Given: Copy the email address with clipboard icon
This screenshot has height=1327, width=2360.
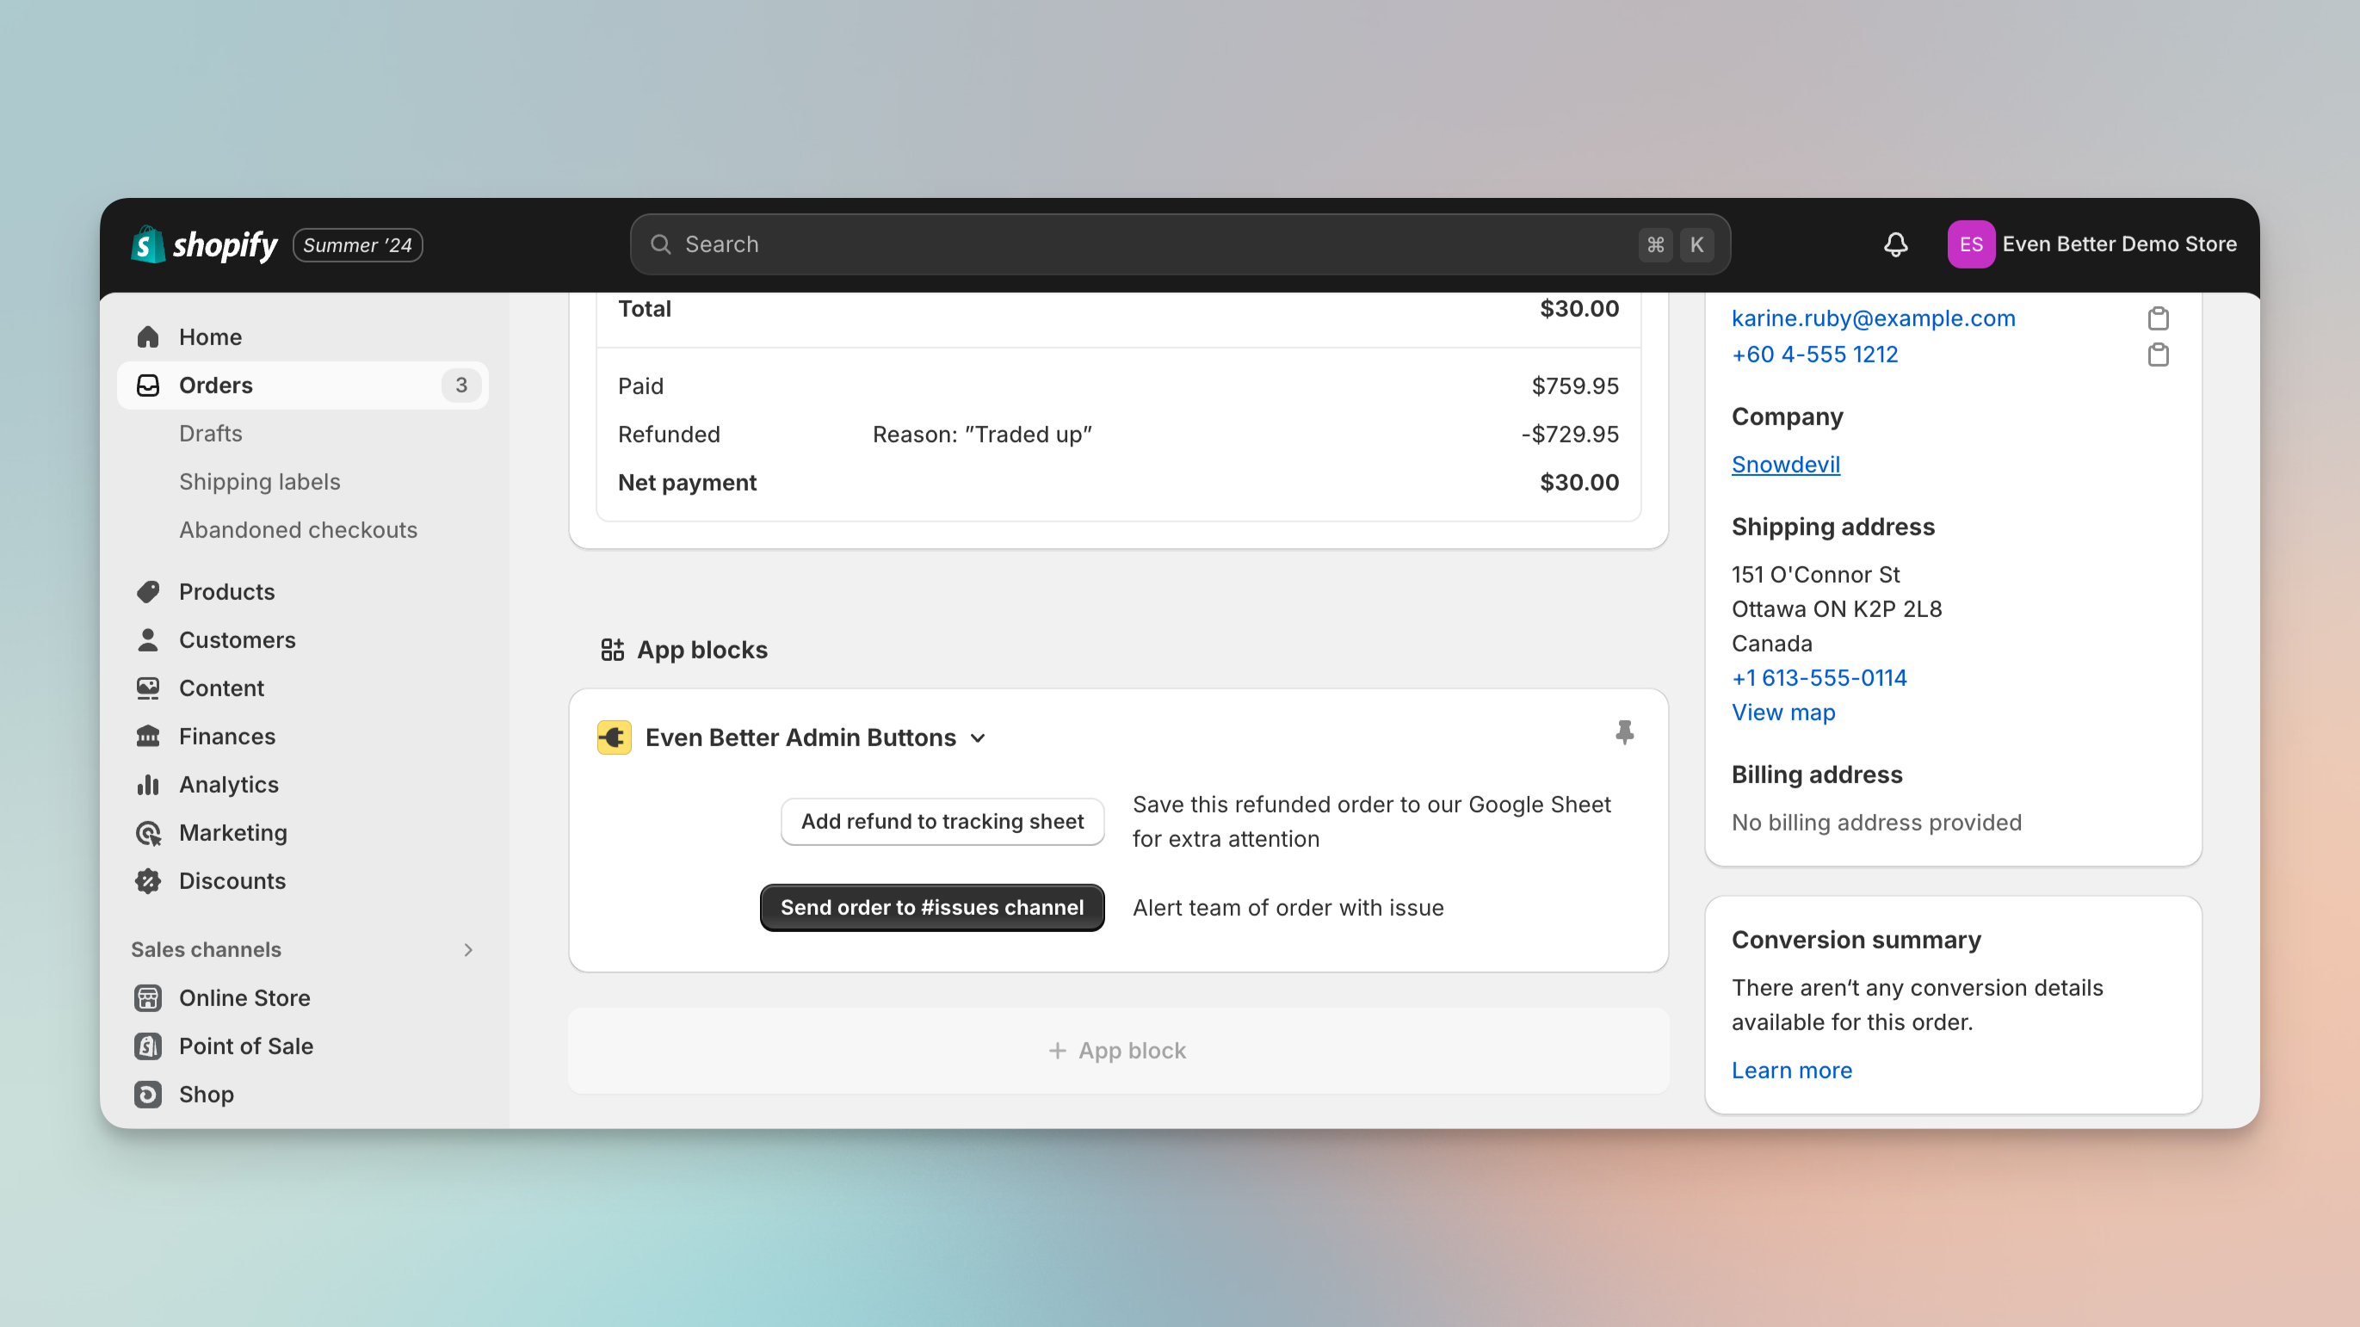Looking at the screenshot, I should click(x=2159, y=318).
